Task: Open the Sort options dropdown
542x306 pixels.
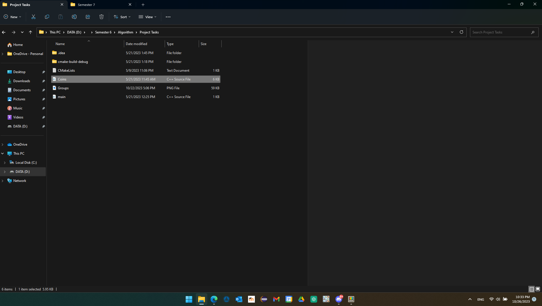Action: (122, 17)
